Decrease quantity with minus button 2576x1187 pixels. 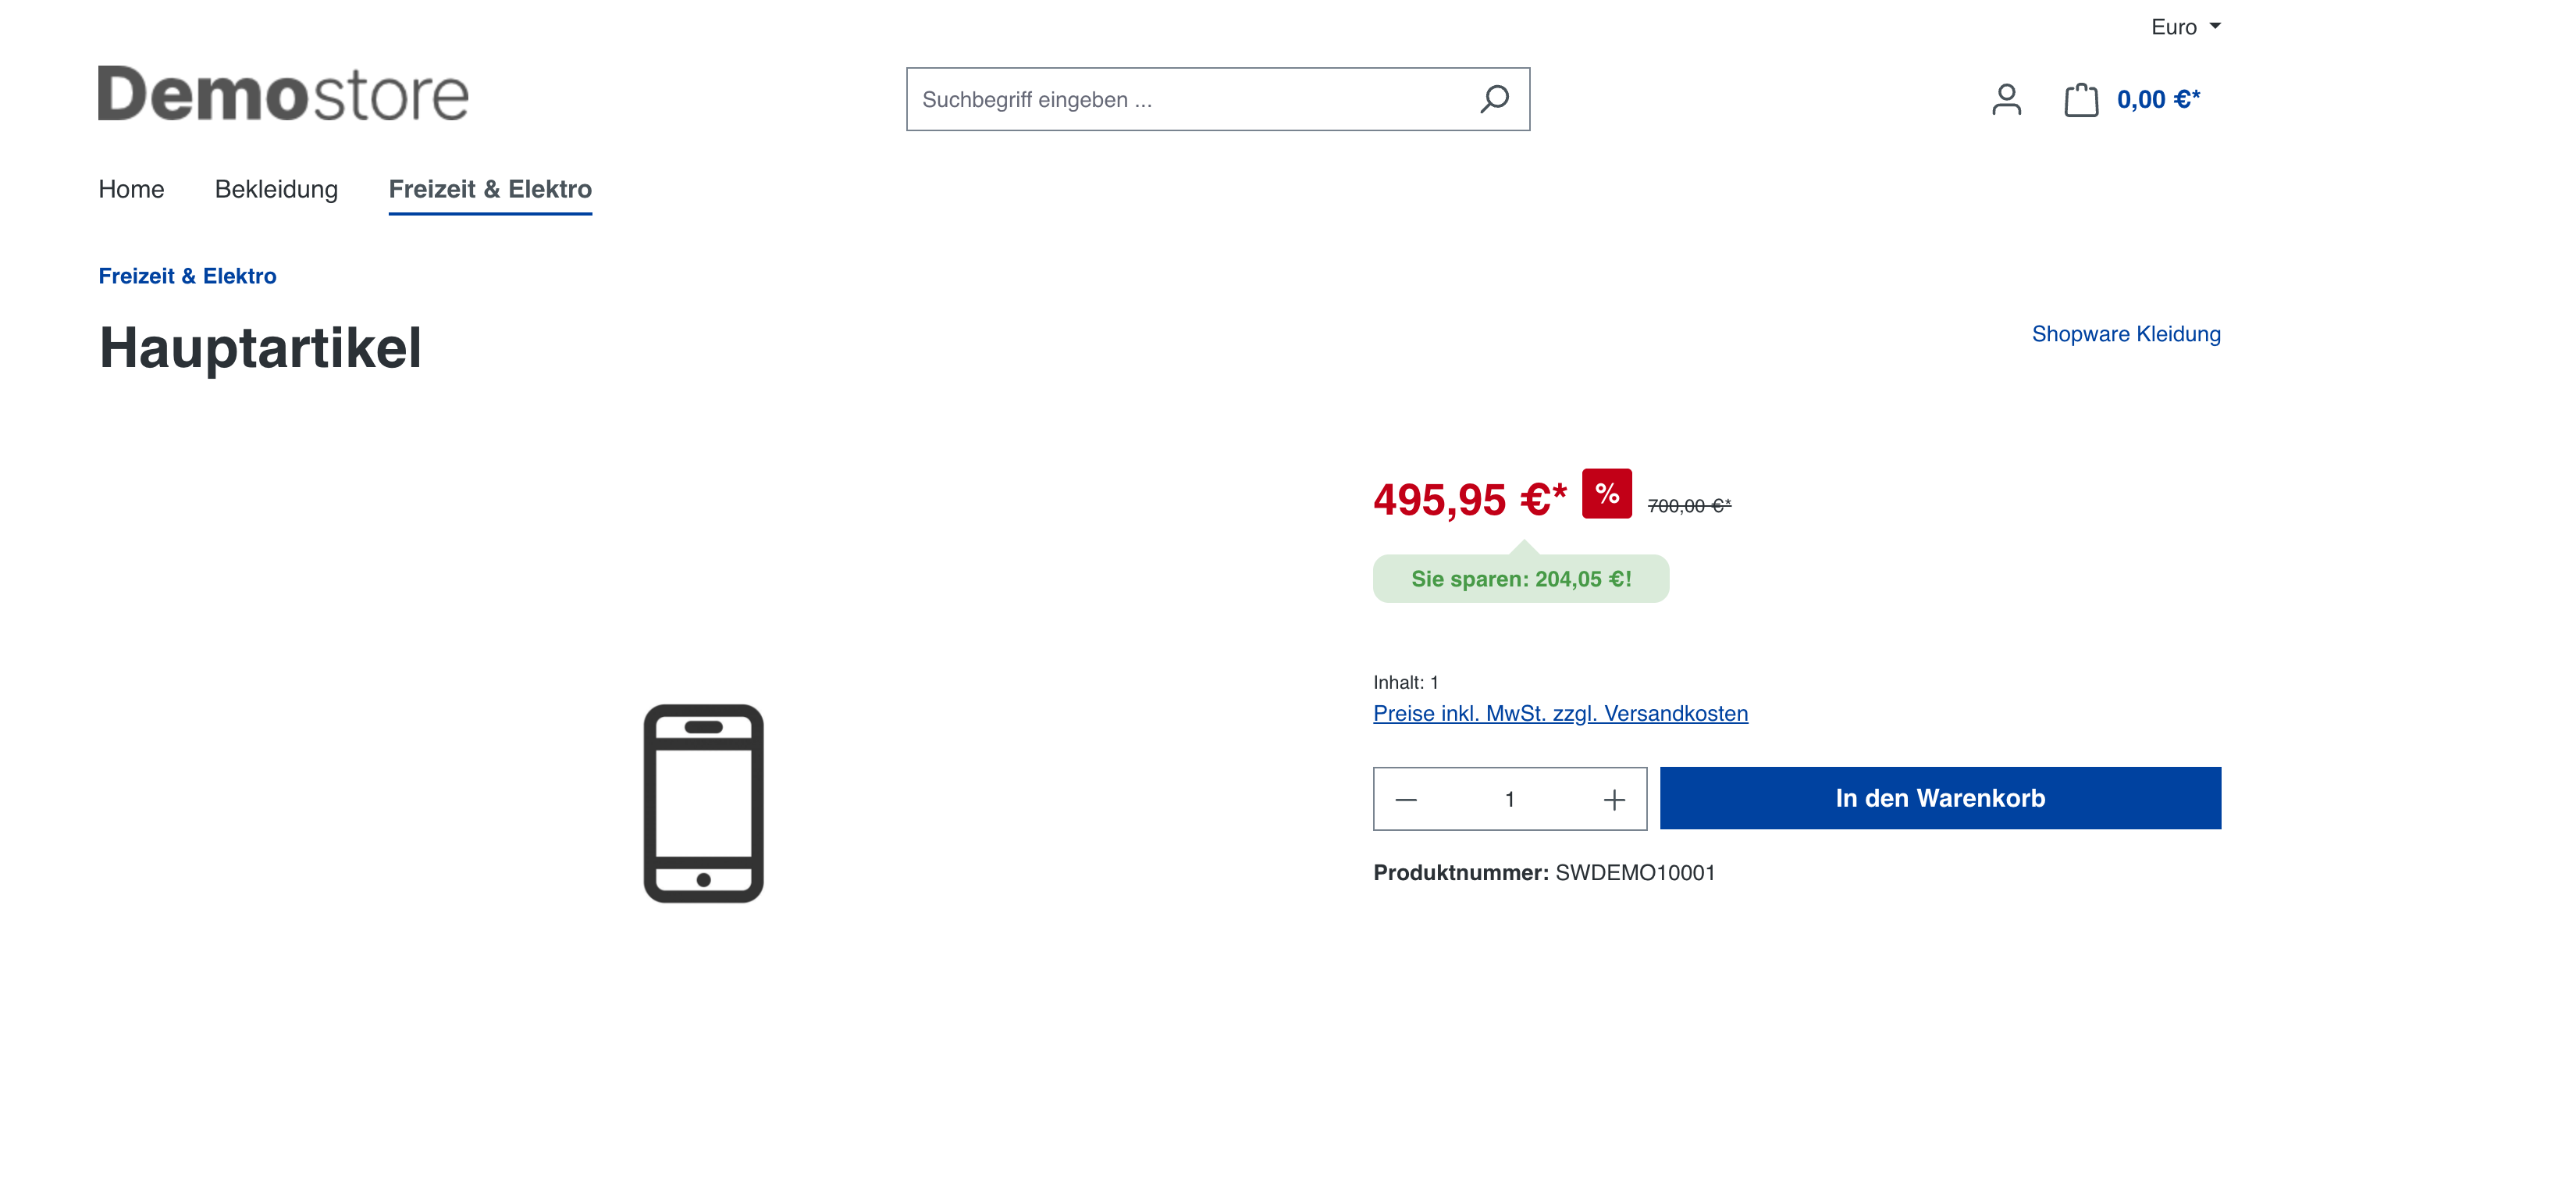[x=1406, y=799]
